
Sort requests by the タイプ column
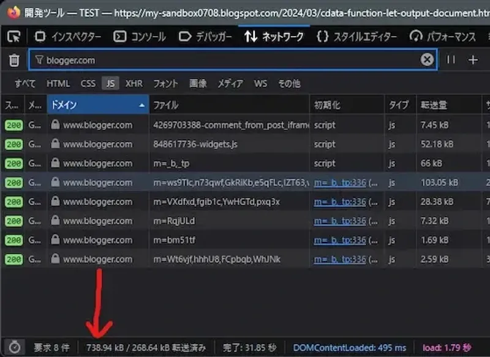(x=399, y=104)
